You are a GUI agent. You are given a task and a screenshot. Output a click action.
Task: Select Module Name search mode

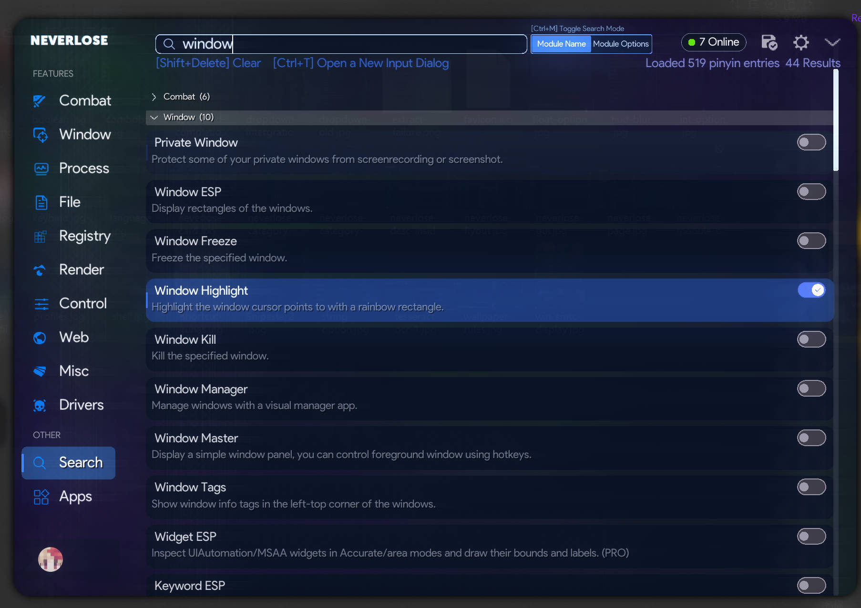coord(561,44)
